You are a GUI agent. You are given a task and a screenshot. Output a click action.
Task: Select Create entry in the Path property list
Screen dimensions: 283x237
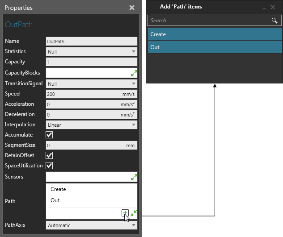pyautogui.click(x=59, y=189)
